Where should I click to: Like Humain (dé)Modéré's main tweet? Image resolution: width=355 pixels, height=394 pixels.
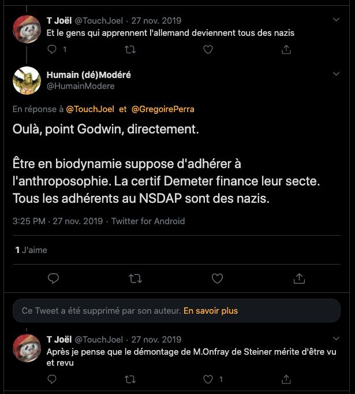[x=217, y=278]
